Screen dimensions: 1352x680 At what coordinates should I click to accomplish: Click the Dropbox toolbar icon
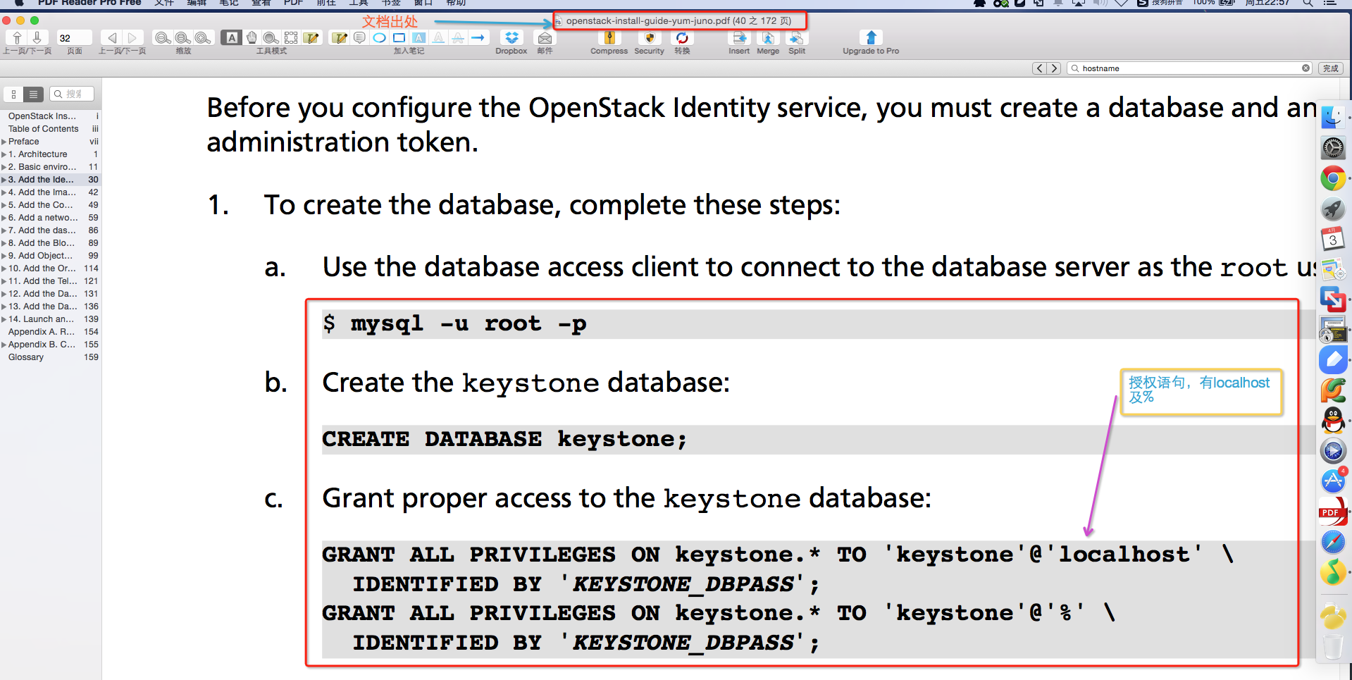click(511, 37)
